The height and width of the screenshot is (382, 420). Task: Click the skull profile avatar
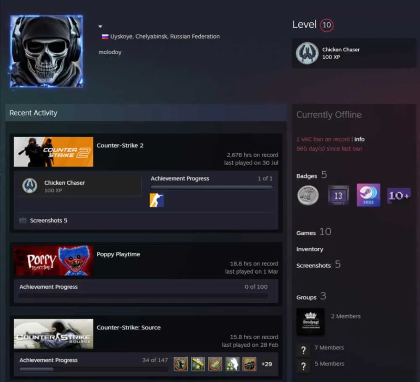(x=47, y=51)
